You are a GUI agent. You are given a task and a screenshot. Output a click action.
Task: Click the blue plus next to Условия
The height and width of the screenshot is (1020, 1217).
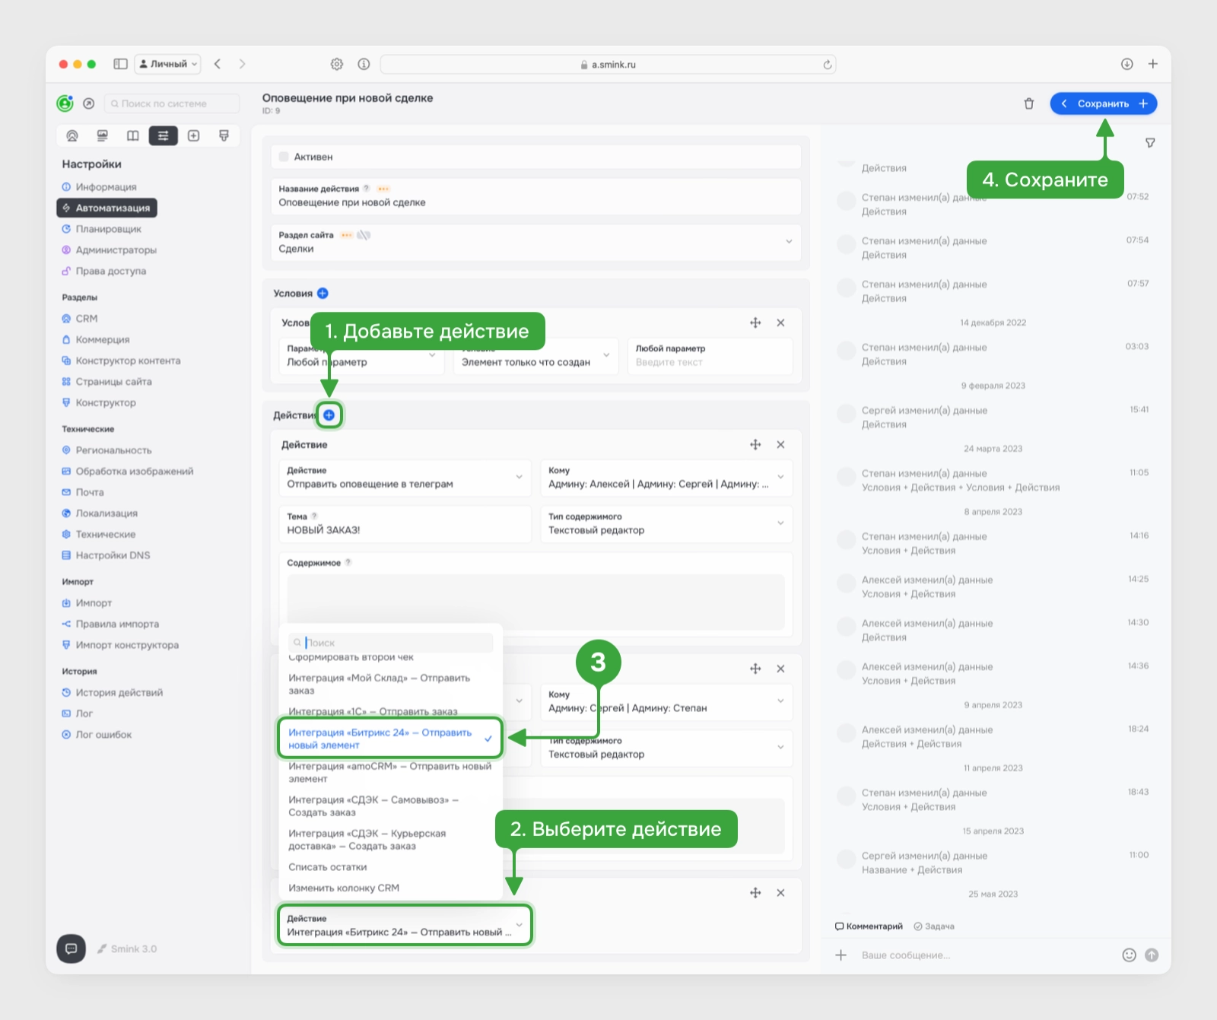323,293
